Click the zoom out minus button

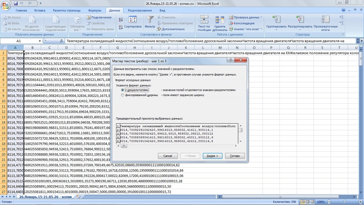point(329,202)
